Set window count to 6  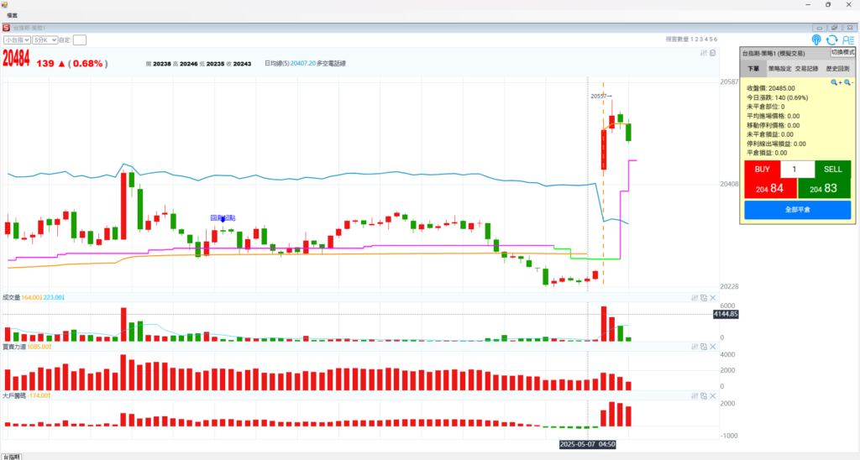[716, 39]
